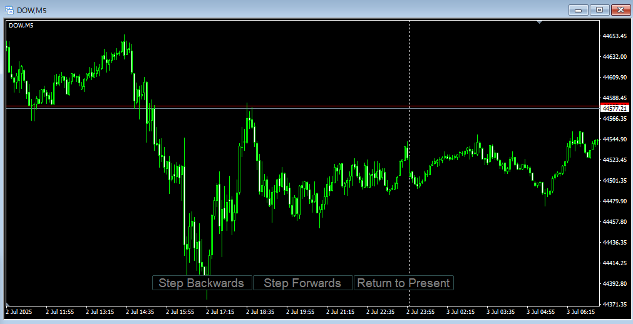
Task: Select the chart shift triangle marker at chart top
Action: [540, 22]
